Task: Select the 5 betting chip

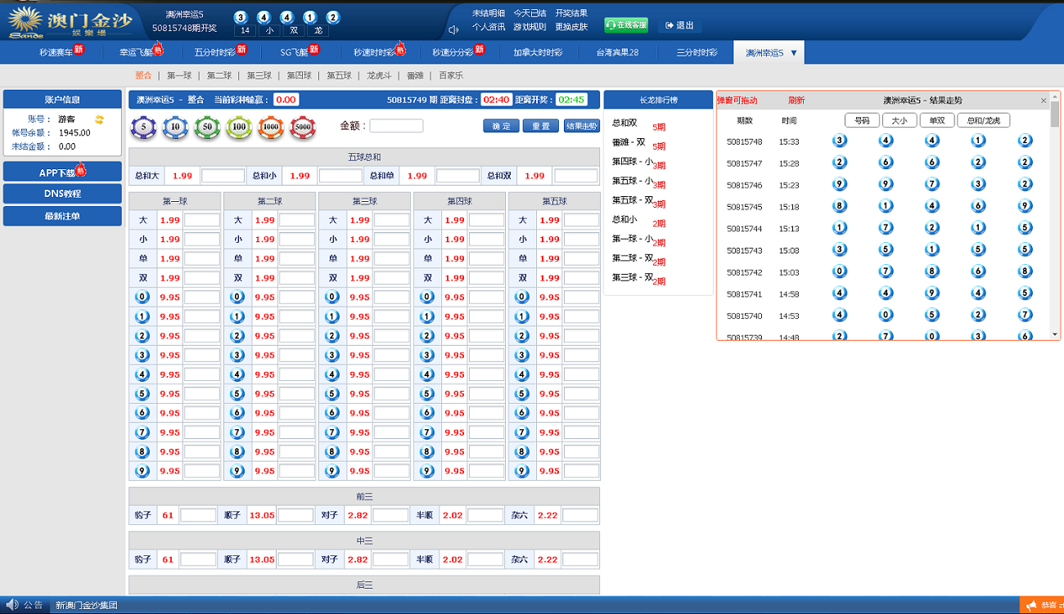Action: pos(144,128)
